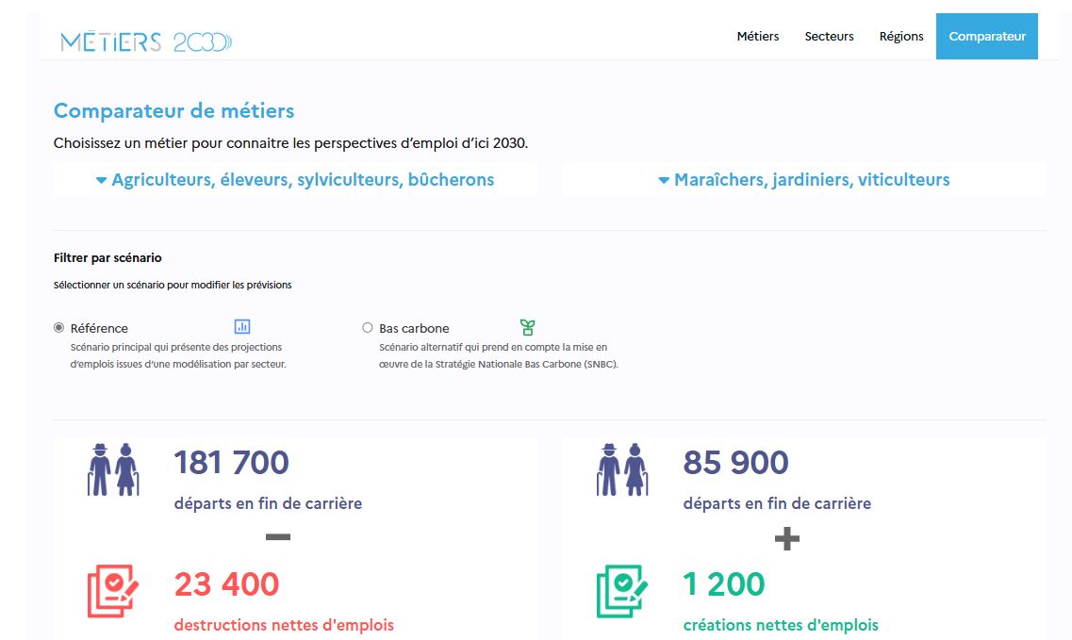The image size is (1072, 640).
Task: Click the grey minus sign icon
Action: [277, 537]
